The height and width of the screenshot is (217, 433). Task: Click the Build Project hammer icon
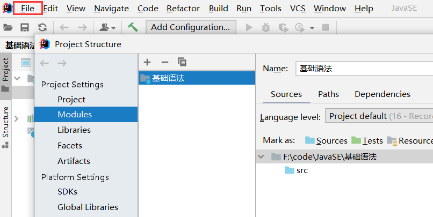click(133, 27)
